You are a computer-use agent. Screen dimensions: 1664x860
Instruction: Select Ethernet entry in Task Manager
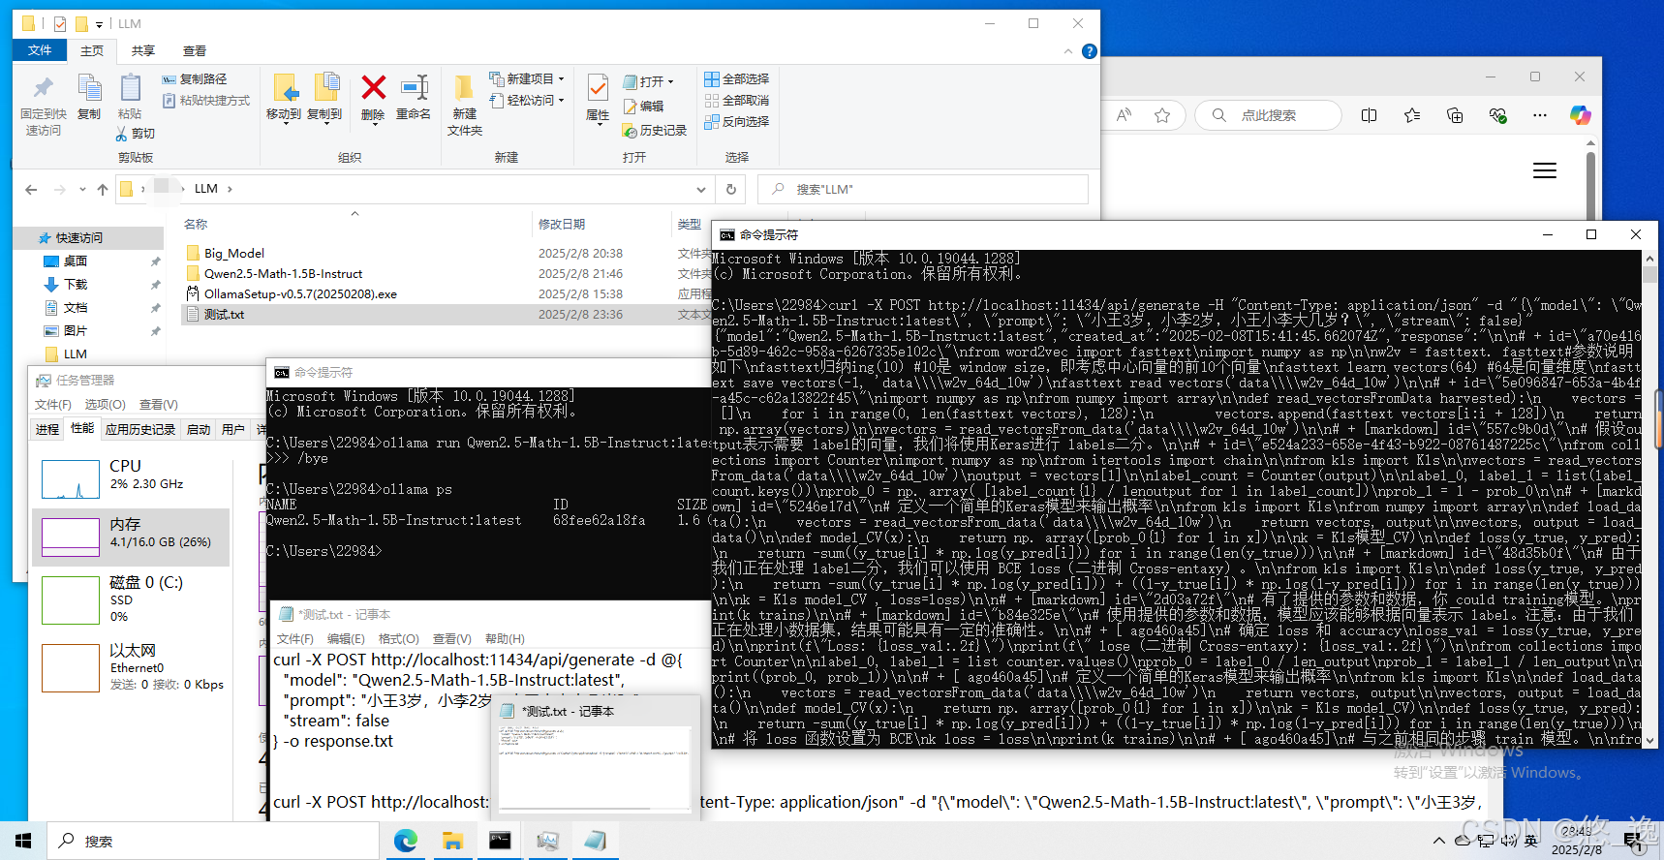pyautogui.click(x=131, y=667)
